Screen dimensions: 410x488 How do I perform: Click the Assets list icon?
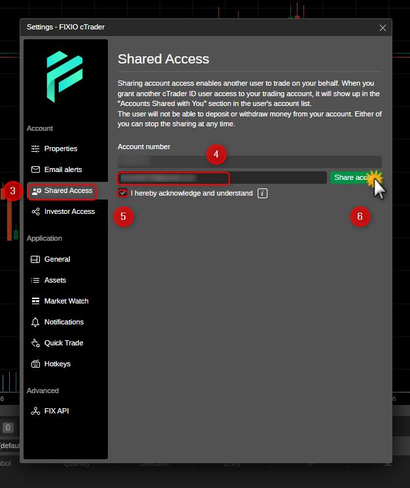(35, 281)
